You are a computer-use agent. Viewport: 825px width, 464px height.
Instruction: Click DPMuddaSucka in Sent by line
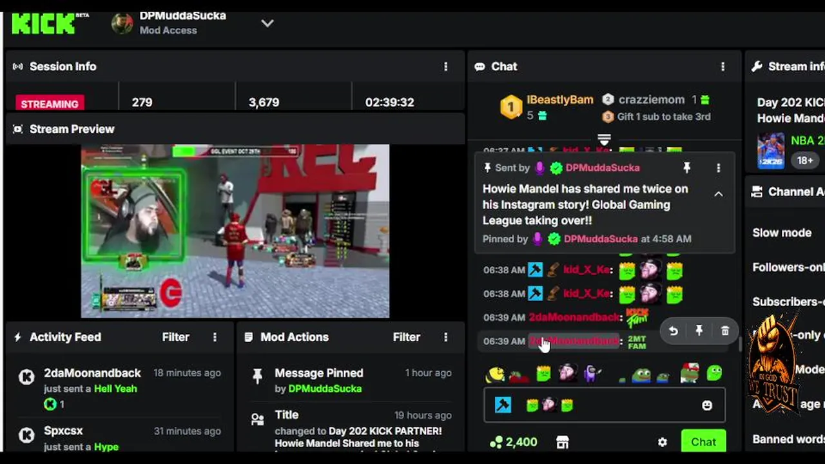point(602,168)
